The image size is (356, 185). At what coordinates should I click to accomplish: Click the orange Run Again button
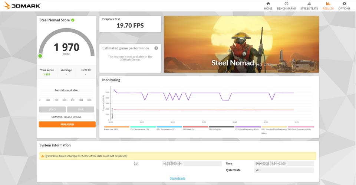click(67, 124)
